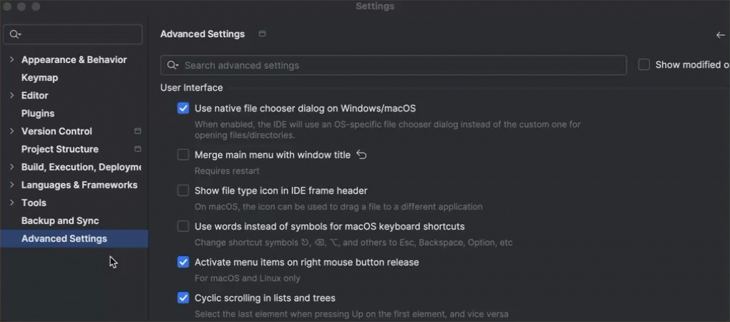The height and width of the screenshot is (322, 730).
Task: Expand the Tools settings node
Action: coord(11,203)
